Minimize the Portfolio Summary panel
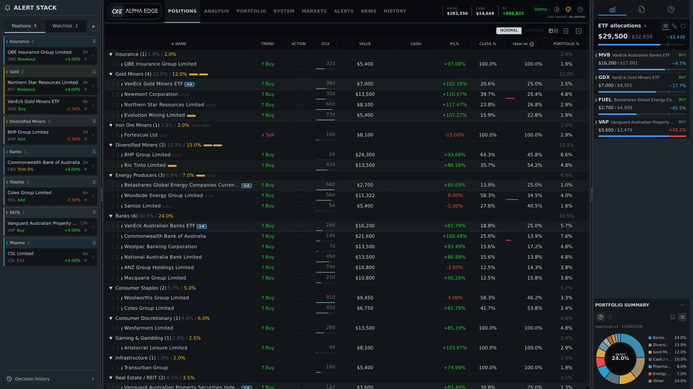 (x=682, y=305)
